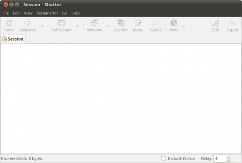Expand the Selection dropdown arrow

(x=42, y=26)
